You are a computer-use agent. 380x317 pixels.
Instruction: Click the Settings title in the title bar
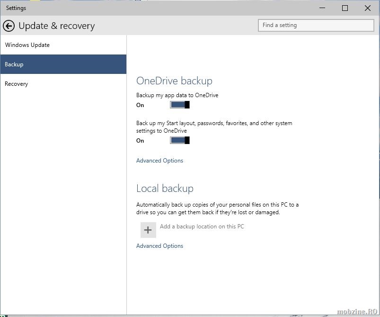coord(16,8)
